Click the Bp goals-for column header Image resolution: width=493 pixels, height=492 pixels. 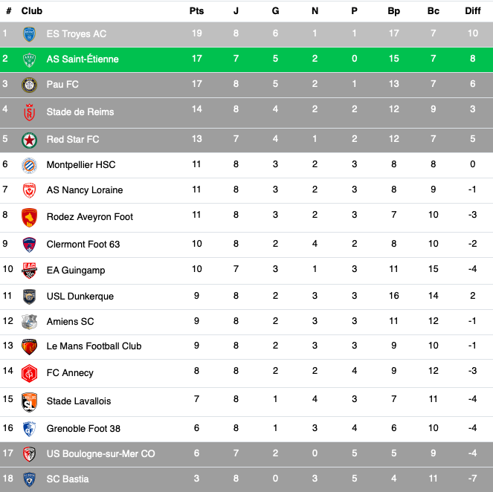point(393,11)
